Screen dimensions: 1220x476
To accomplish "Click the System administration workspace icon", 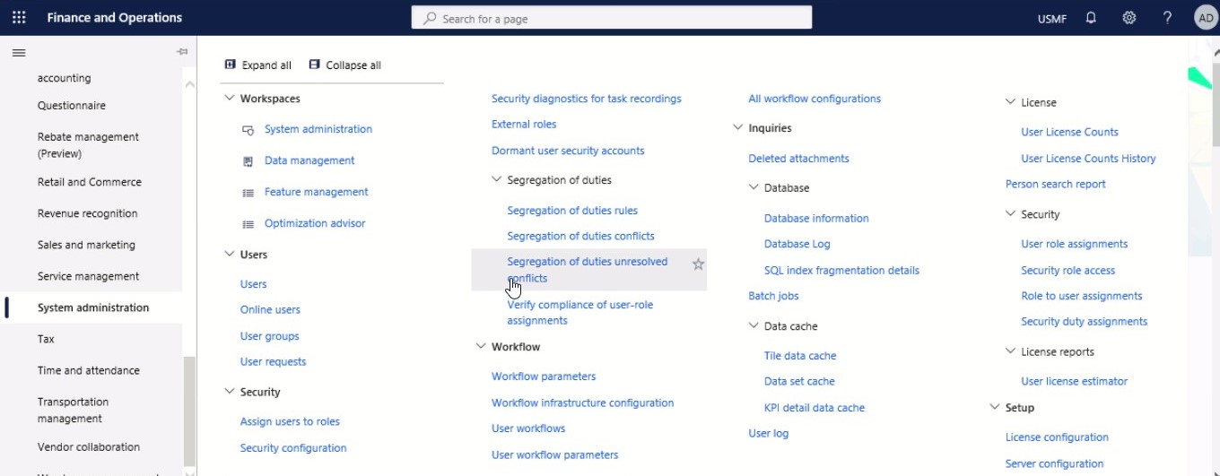I will 248,130.
